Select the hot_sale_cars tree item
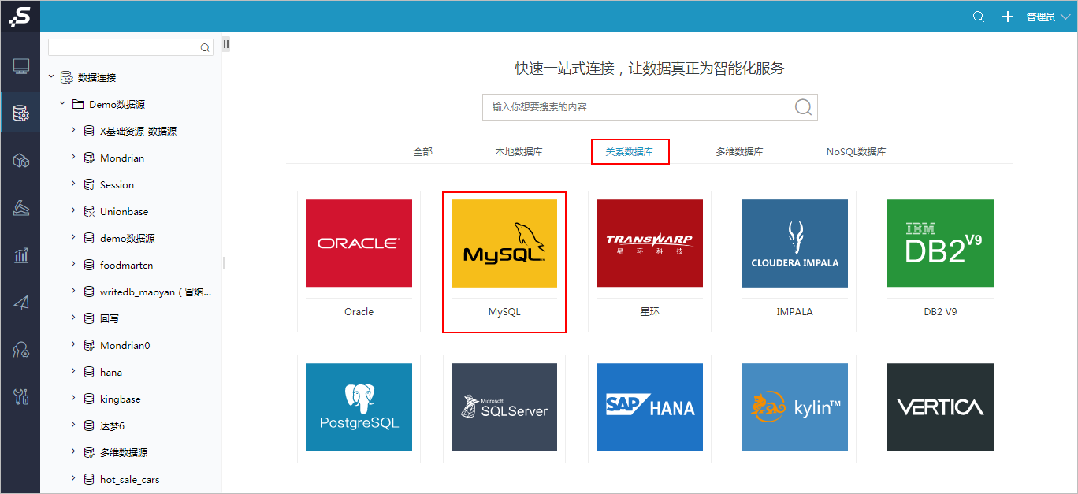The height and width of the screenshot is (494, 1078). click(x=129, y=479)
